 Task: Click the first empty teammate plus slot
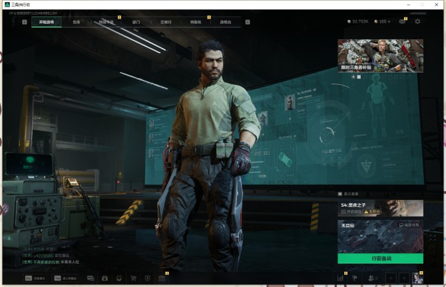tap(391, 278)
